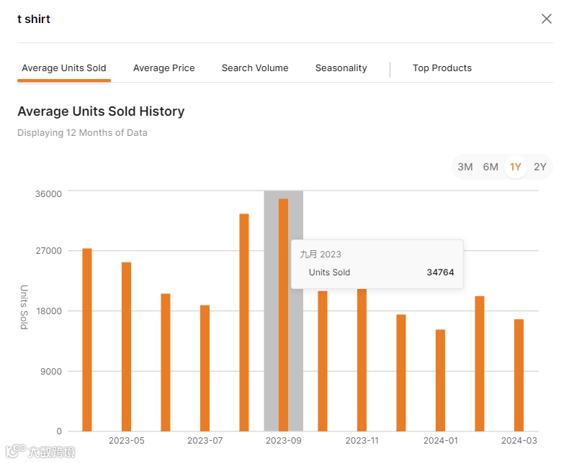View the Top Products tab

click(x=442, y=68)
